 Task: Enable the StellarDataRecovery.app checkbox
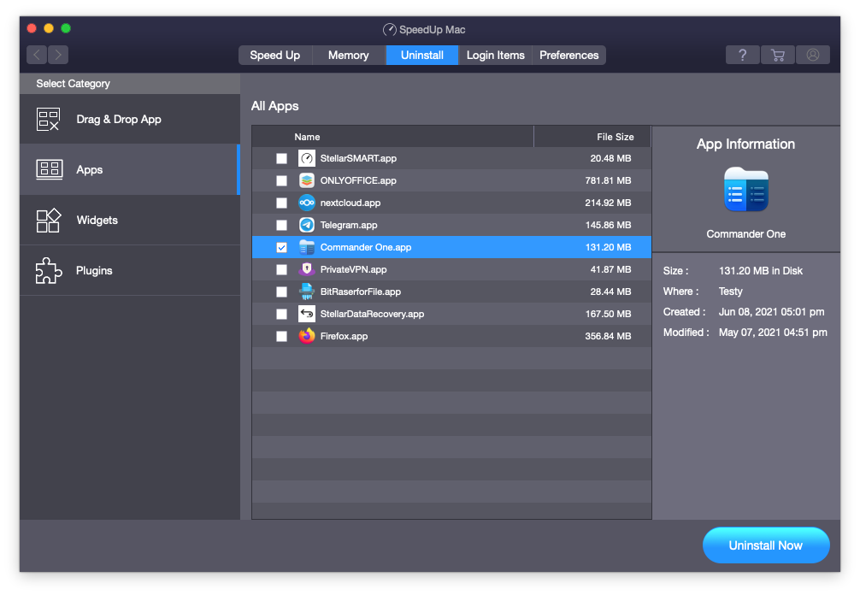tap(281, 314)
